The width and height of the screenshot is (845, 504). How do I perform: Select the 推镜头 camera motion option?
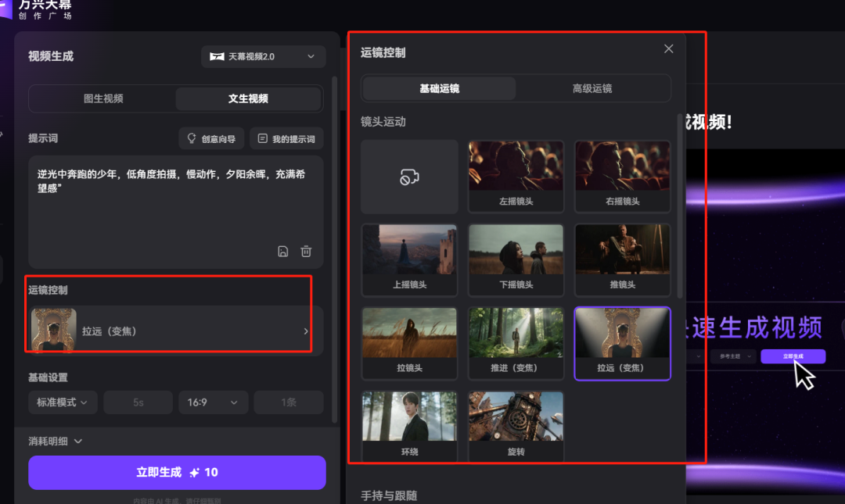(622, 259)
